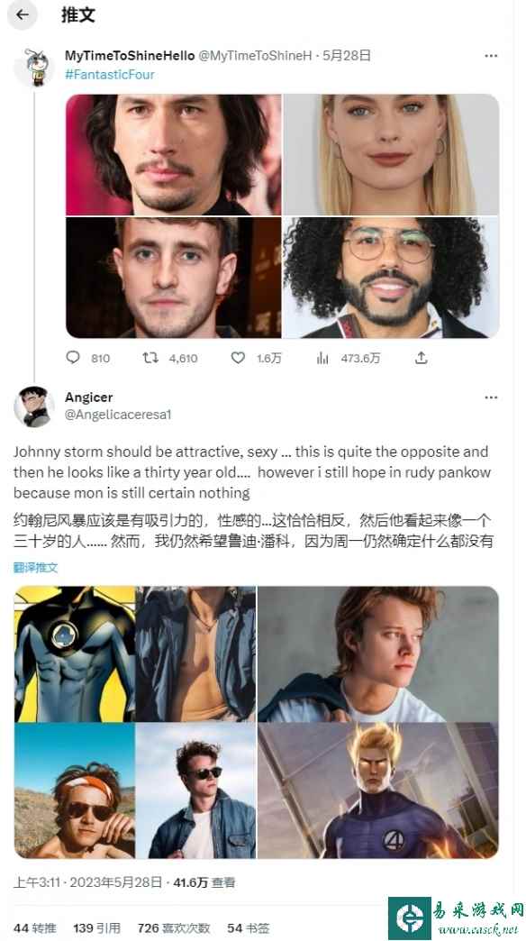Open top-left man photo in first tweet

tap(173, 155)
